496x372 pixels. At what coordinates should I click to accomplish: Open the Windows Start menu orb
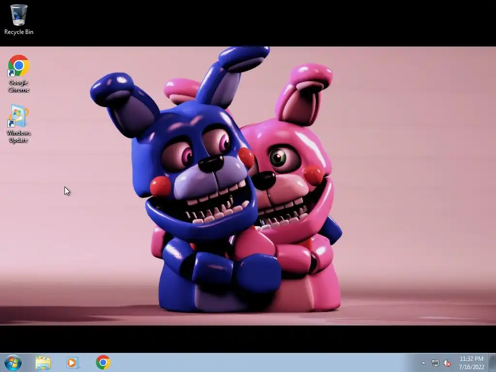tap(13, 362)
